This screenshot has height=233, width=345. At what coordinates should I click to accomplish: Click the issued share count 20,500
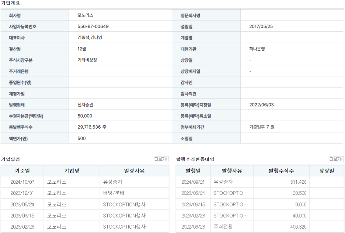point(299,193)
